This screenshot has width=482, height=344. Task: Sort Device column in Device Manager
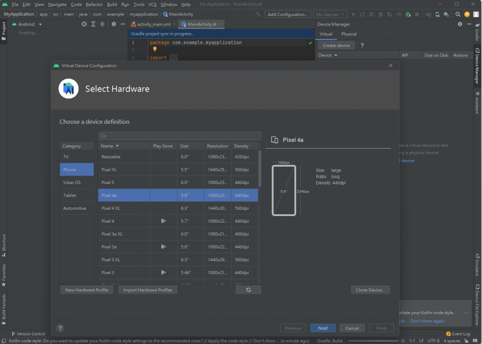coord(357,55)
